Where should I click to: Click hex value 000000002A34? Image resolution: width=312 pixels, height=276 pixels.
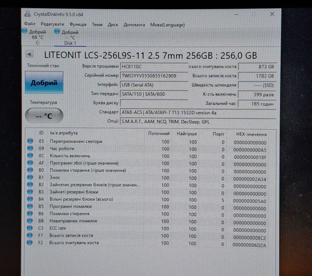(250, 179)
